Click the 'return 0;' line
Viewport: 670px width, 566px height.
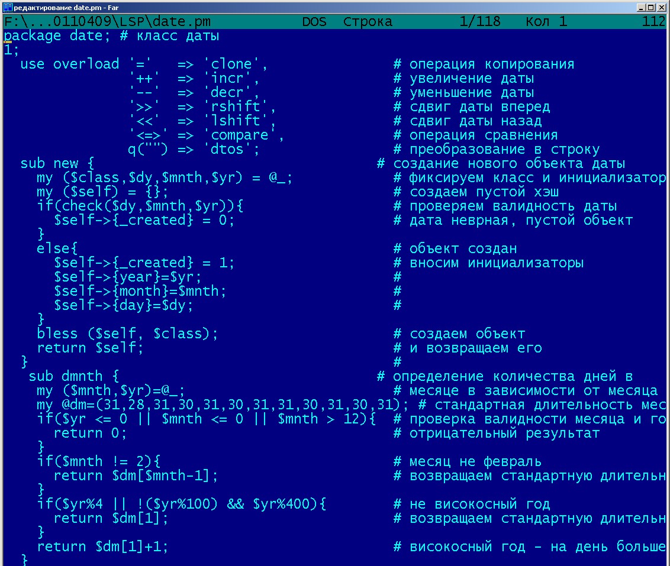90,433
